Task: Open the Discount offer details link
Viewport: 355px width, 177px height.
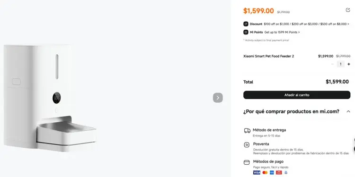Action: coord(306,24)
